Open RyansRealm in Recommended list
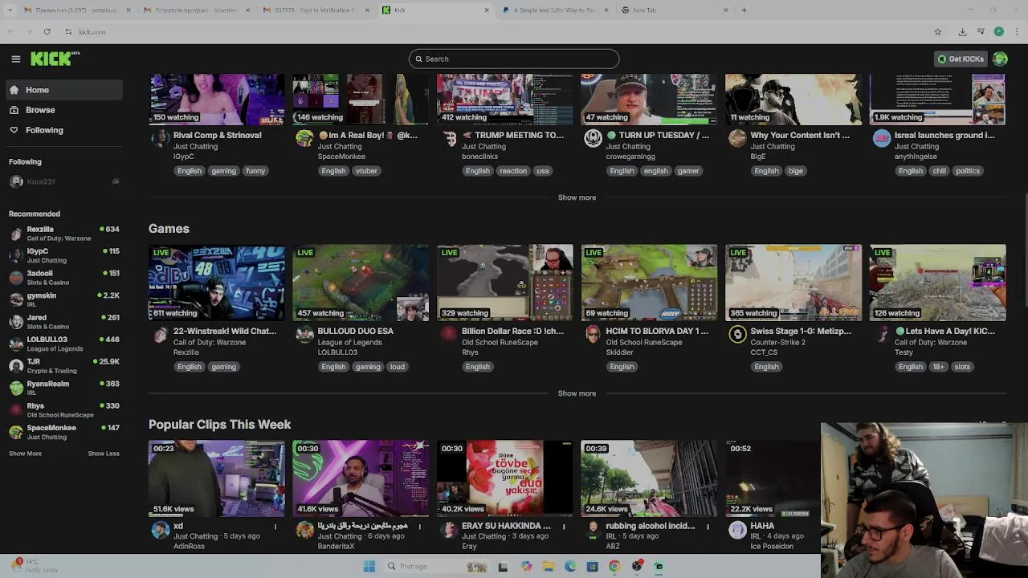 (x=64, y=388)
